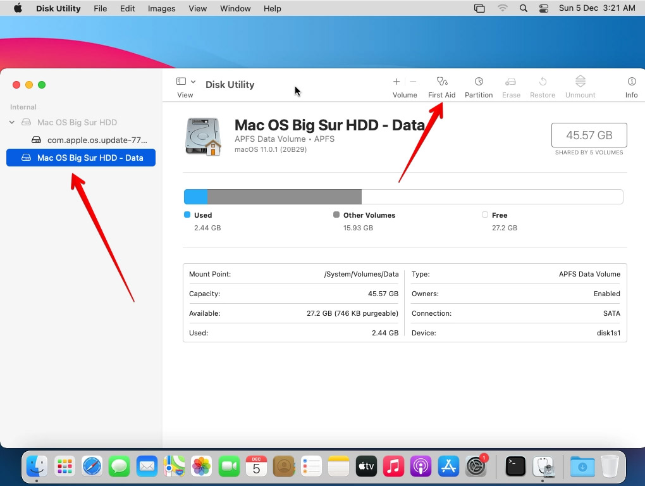Open Reminders from the Dock
This screenshot has width=645, height=486.
point(311,466)
